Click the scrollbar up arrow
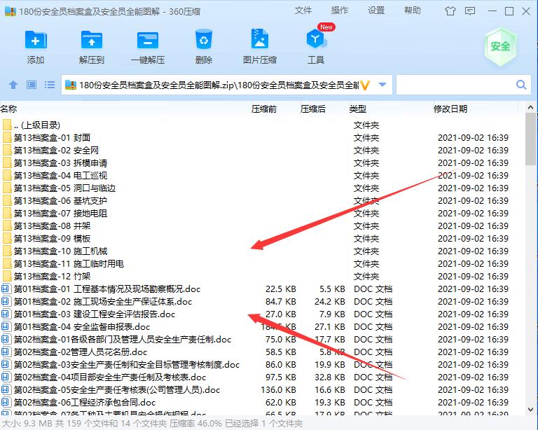Screen dimensions: 538x430 (530, 107)
